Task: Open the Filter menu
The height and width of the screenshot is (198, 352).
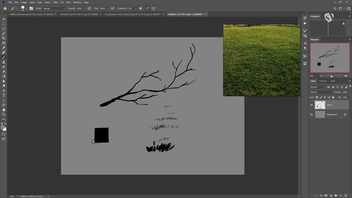Action: (x=56, y=2)
